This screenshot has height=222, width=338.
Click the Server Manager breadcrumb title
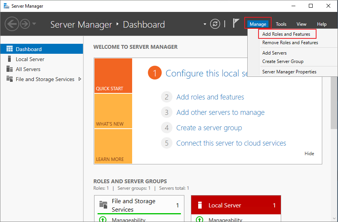(81, 25)
